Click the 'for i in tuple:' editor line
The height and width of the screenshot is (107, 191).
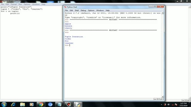click(10, 11)
